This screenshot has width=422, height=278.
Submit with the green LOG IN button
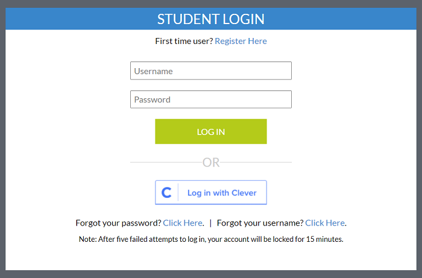point(211,131)
